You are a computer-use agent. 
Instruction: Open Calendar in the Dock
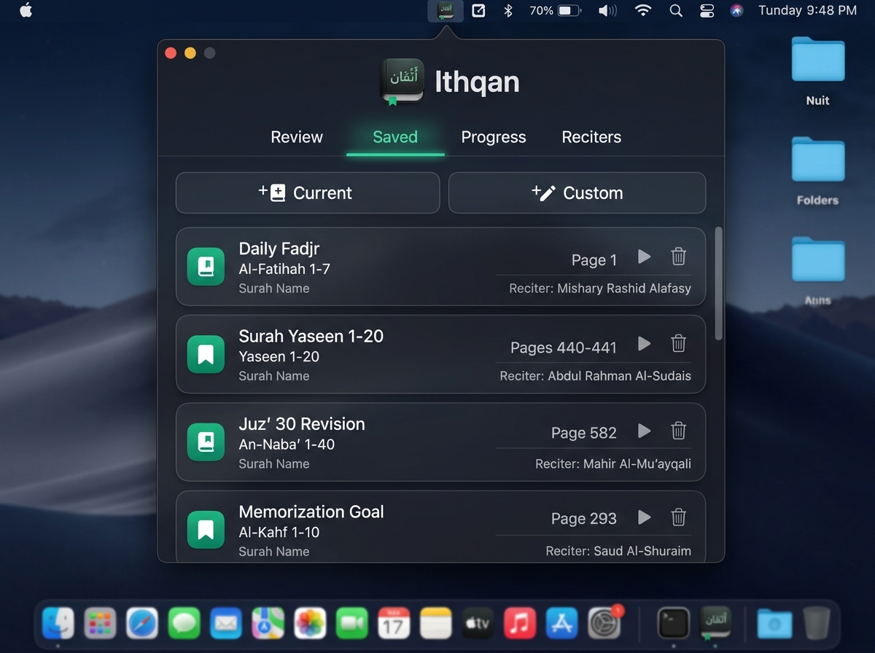pos(394,624)
